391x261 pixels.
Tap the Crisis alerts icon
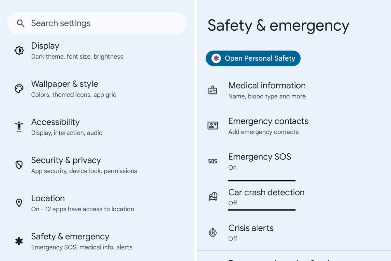click(x=213, y=232)
